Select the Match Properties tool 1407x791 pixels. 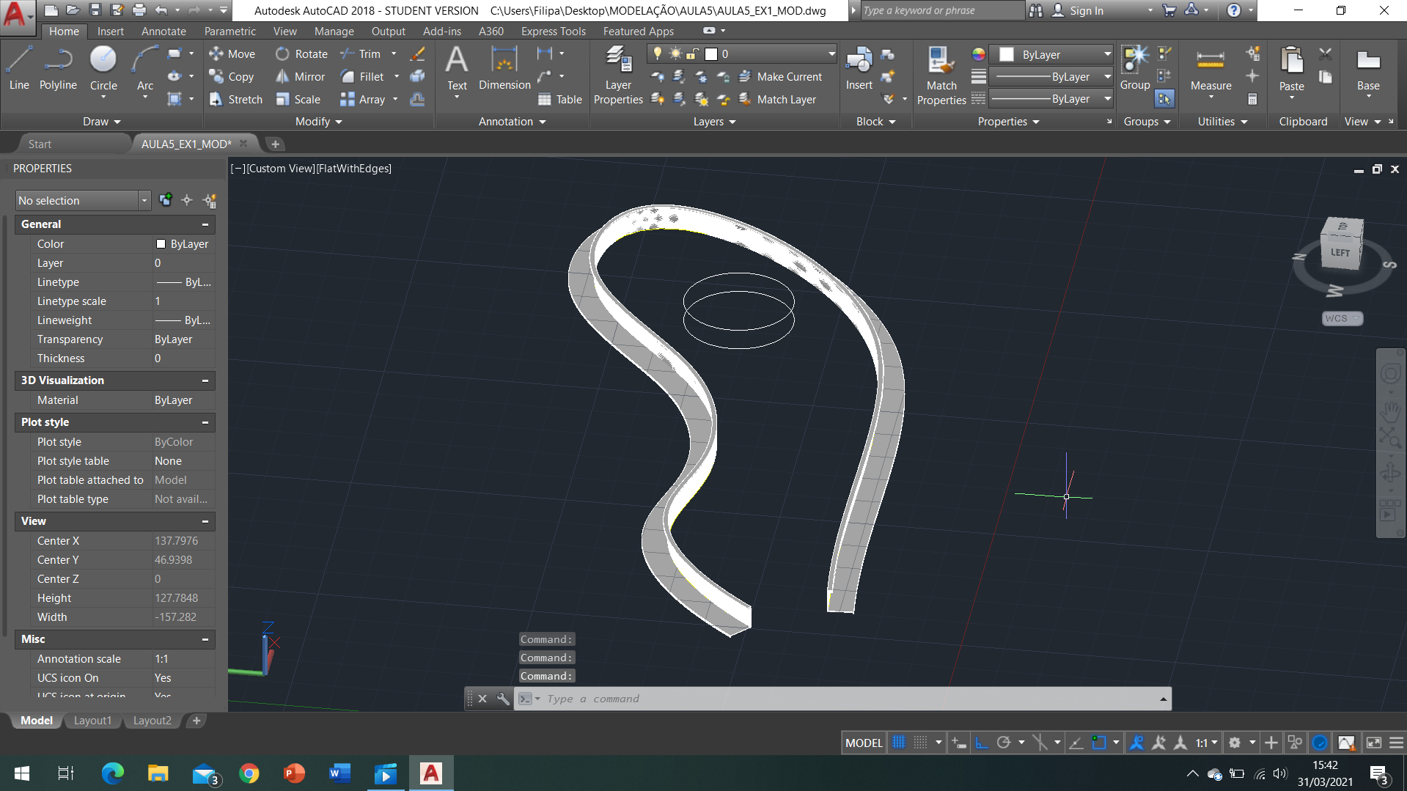(941, 75)
